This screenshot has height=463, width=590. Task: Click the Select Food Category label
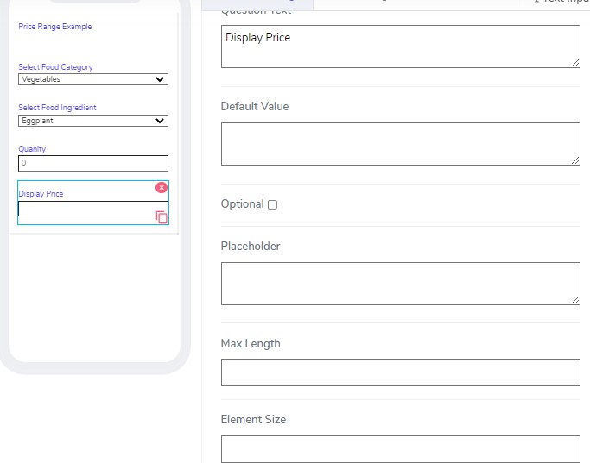coord(55,67)
